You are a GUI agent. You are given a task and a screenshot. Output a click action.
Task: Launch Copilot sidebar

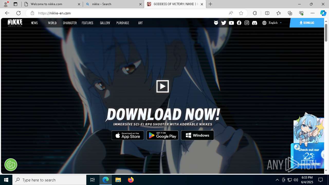323,13
